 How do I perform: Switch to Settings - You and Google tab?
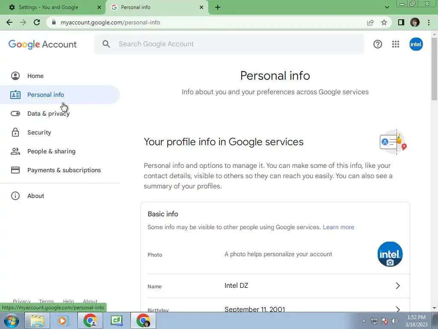[53, 7]
